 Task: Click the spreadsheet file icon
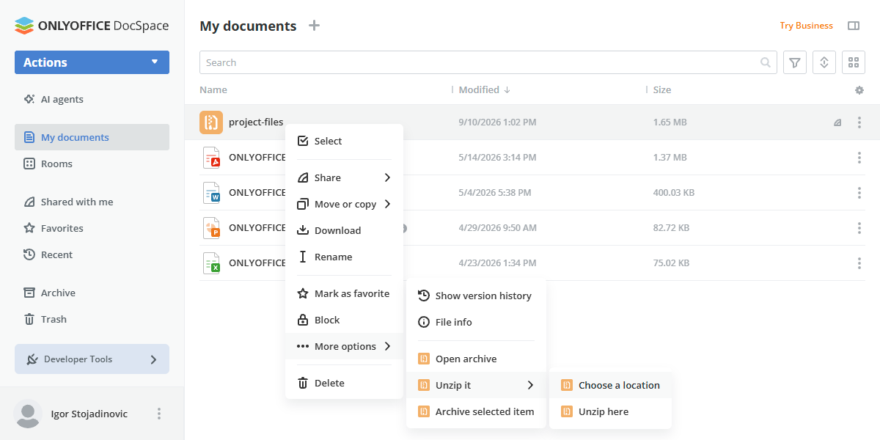tap(211, 263)
